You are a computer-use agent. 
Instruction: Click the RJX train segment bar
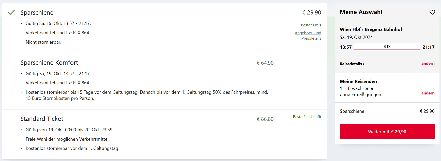(387, 47)
